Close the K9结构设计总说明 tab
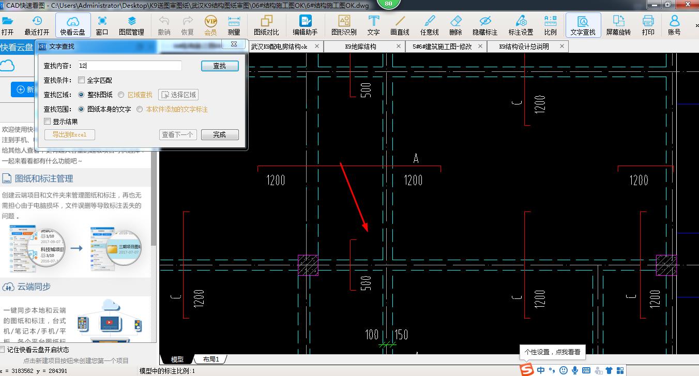 coord(561,47)
